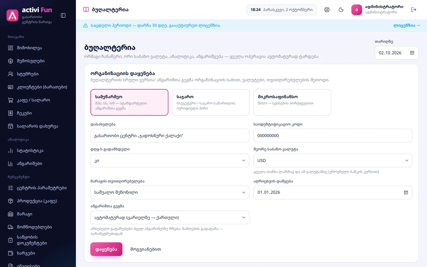Click into the საიდენტიფიკაციო კოდი input field
This screenshot has width=427, height=267.
click(x=333, y=136)
